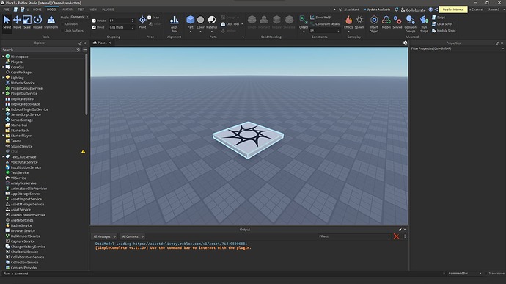Insert a Module Script

click(x=444, y=31)
